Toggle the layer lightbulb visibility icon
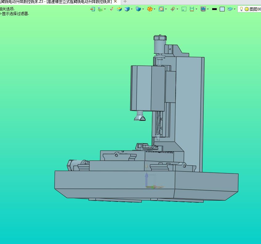This screenshot has width=261, height=244. point(242,9)
